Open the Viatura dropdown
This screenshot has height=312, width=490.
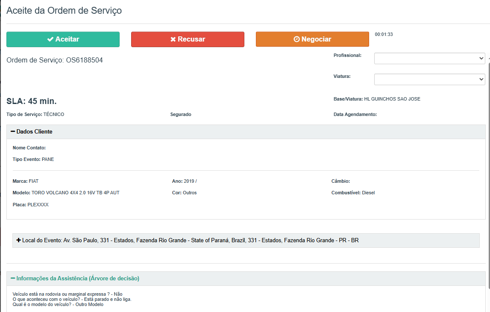click(429, 80)
